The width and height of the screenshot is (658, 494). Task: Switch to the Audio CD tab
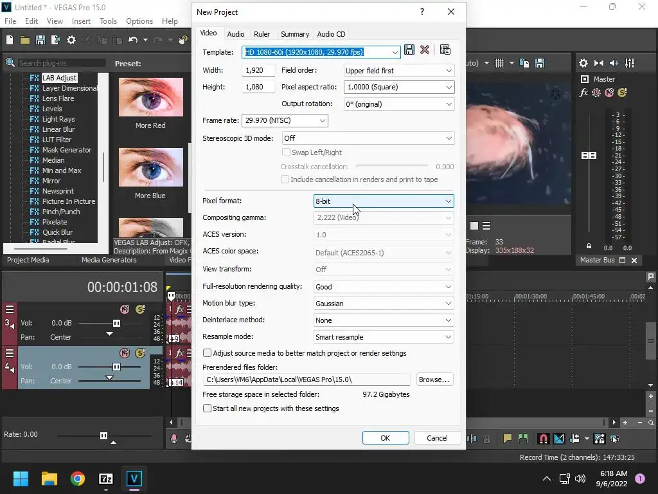click(x=331, y=34)
